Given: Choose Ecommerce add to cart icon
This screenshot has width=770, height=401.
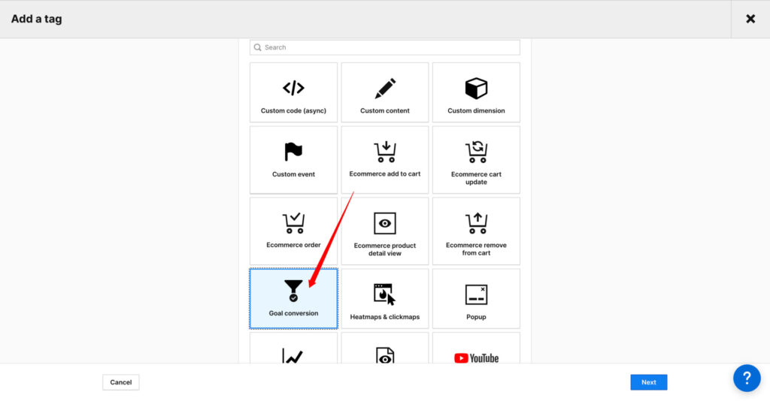Looking at the screenshot, I should [385, 152].
